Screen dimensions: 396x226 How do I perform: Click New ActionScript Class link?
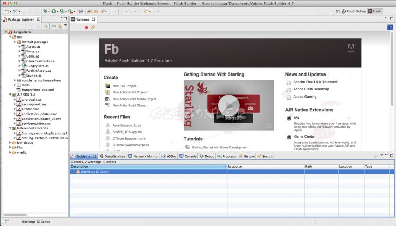coord(130,106)
